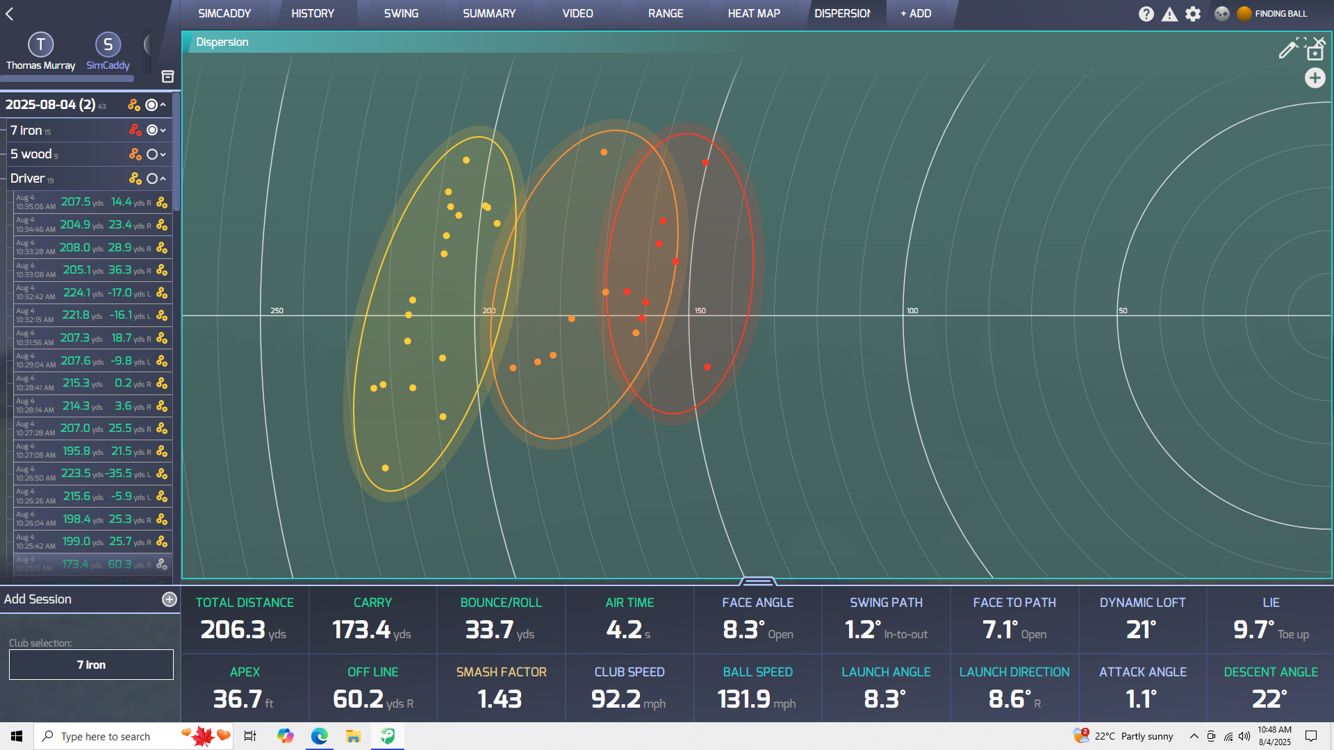The image size is (1334, 750).
Task: Collapse the Driver shot list chevron
Action: tap(163, 178)
